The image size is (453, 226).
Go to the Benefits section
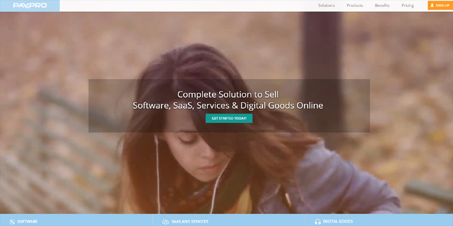coord(382,6)
